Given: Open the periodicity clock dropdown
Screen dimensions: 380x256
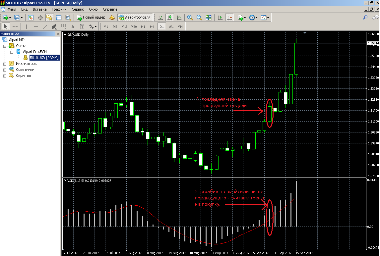Looking at the screenshot, I should coord(253,18).
